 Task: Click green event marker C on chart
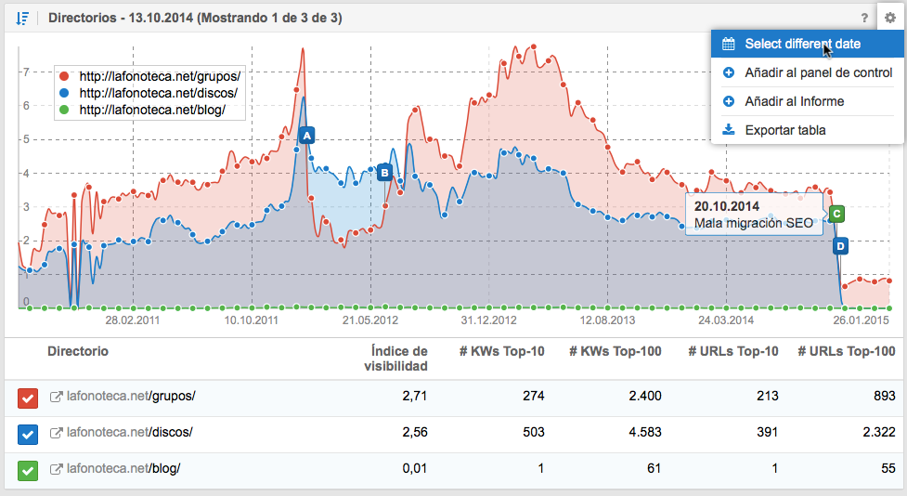coord(836,214)
